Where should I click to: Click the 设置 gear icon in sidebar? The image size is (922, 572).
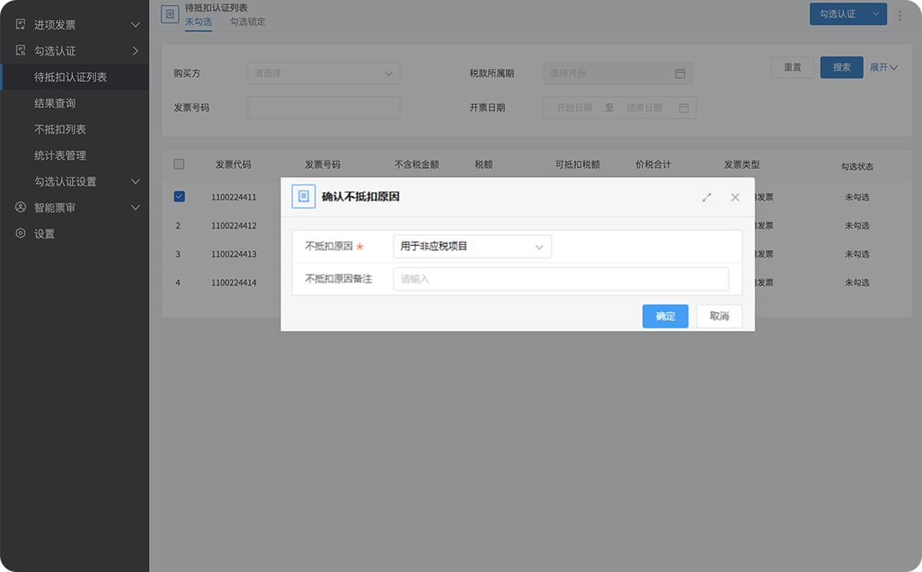(x=21, y=233)
